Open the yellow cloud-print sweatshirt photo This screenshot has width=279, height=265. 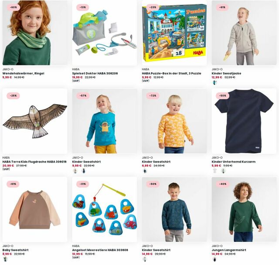(174, 121)
